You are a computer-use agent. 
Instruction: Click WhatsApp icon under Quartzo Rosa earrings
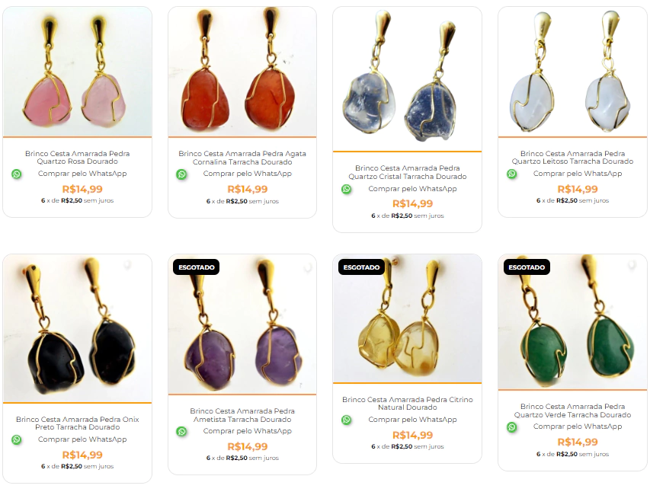click(x=17, y=174)
